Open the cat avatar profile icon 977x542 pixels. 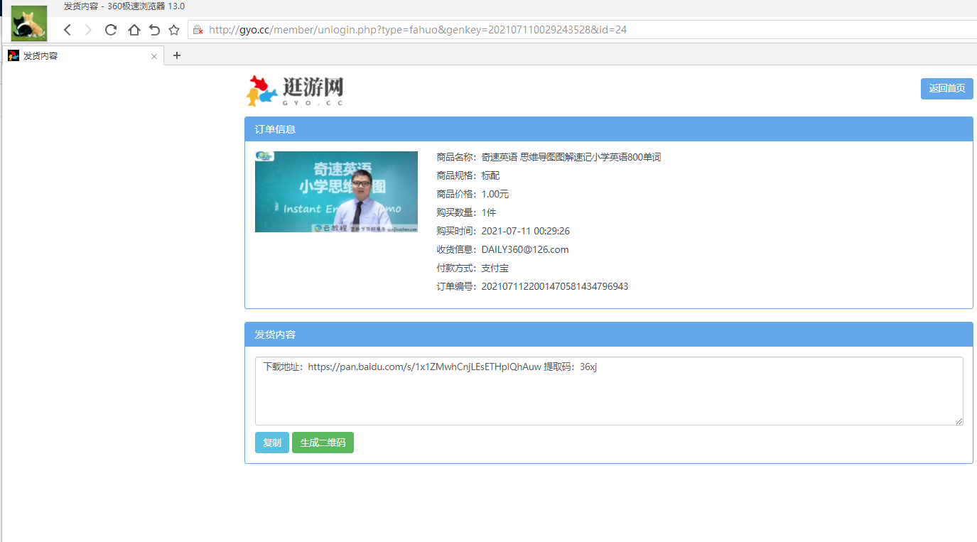coord(29,23)
